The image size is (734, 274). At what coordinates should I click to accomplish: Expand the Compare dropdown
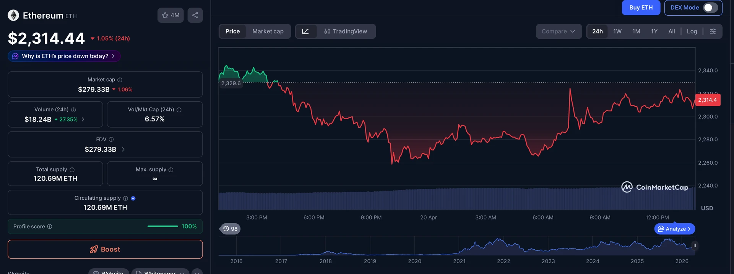(559, 31)
